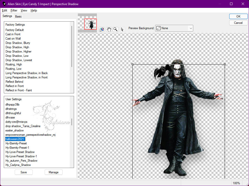Select the Hy-Eternity-Preset user setting
This screenshot has height=186, width=249.
16,143
